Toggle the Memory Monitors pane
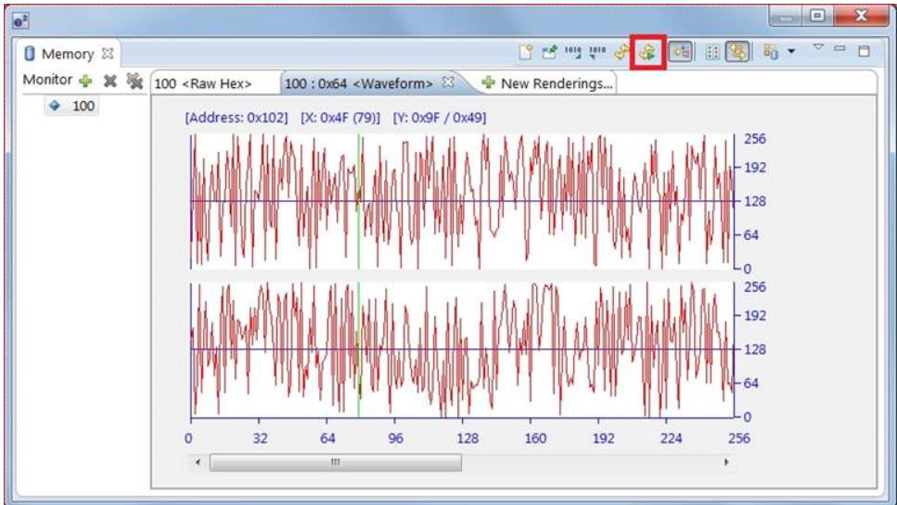The image size is (897, 505). tap(680, 52)
